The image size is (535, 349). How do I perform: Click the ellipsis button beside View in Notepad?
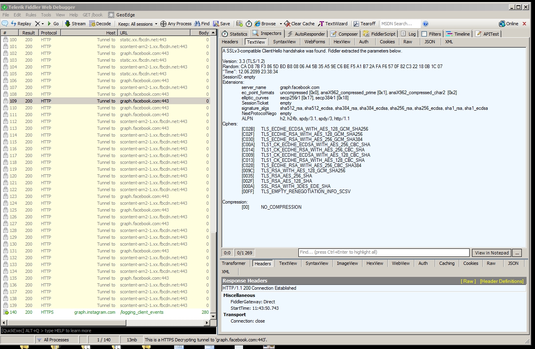tap(517, 253)
